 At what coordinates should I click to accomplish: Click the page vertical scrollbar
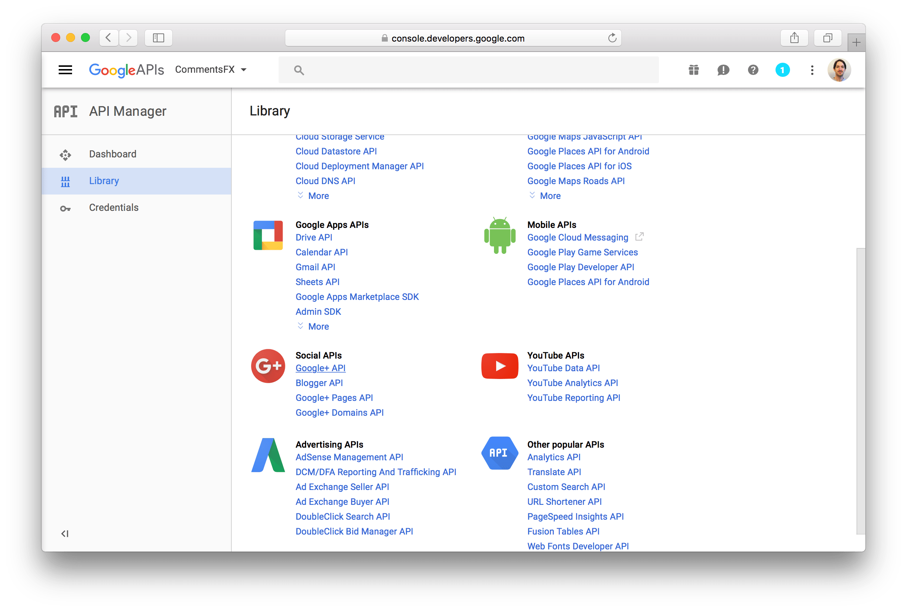[x=860, y=390]
